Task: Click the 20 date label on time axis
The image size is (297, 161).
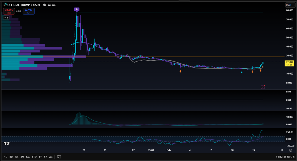Action: point(84,150)
